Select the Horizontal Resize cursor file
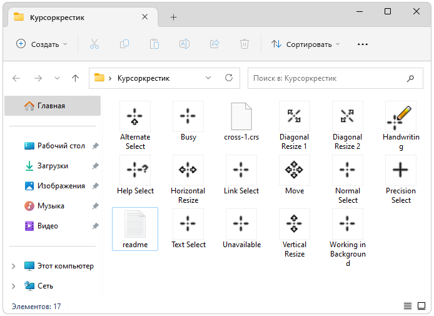The width and height of the screenshot is (434, 316). [188, 180]
